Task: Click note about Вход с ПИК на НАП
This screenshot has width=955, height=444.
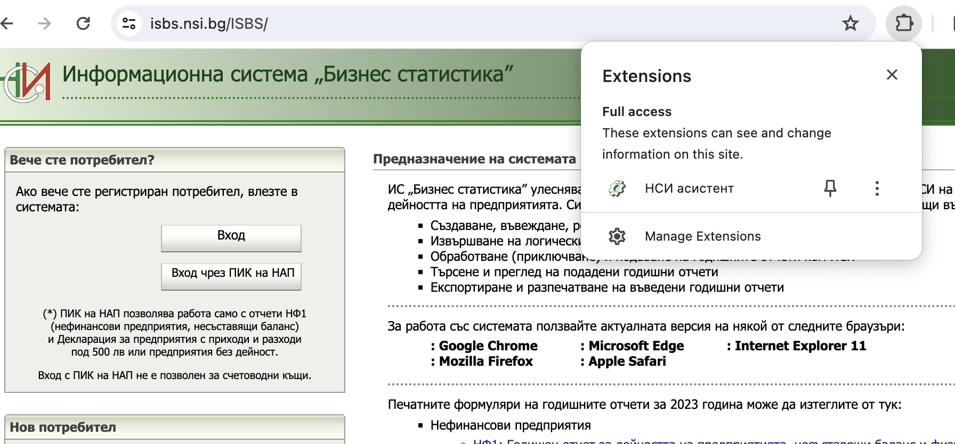Action: tap(175, 375)
